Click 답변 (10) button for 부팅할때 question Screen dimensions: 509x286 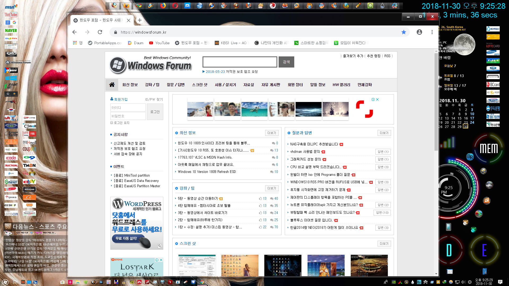coord(383,213)
